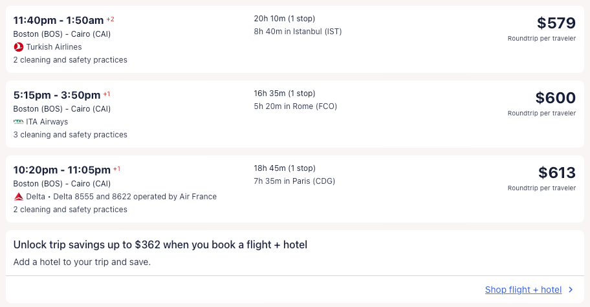The width and height of the screenshot is (590, 307).
Task: Select the $579 Turkish Airlines flight price
Action: coord(556,23)
